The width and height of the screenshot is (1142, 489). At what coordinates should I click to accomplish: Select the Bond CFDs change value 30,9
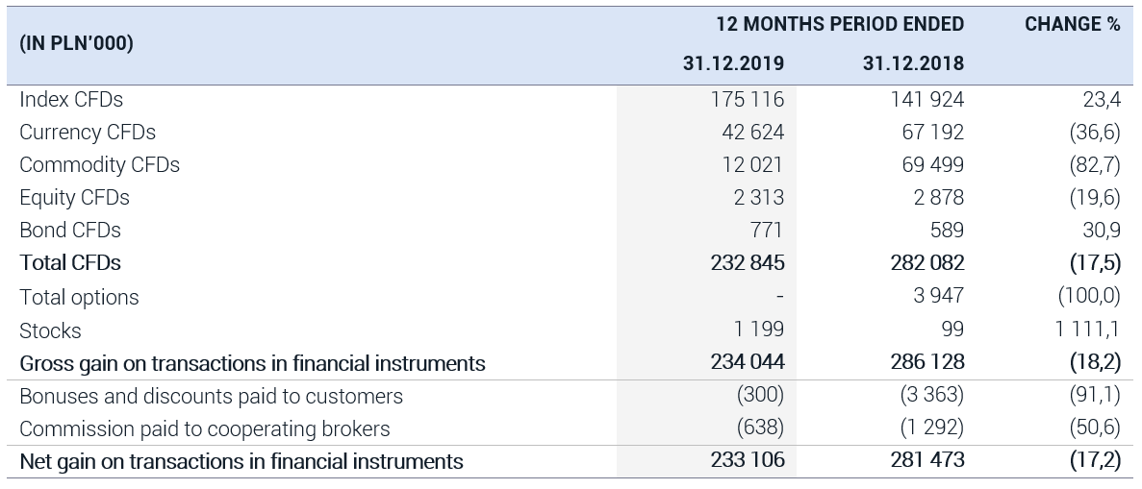[x=1102, y=230]
